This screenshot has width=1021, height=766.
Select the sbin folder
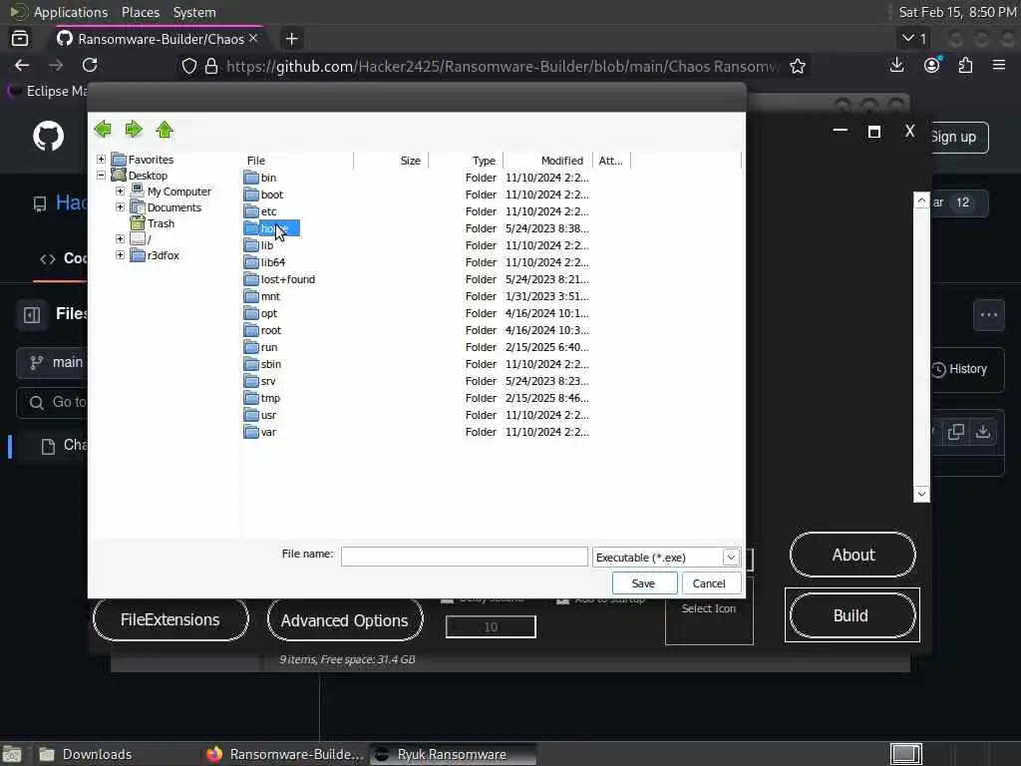pos(263,363)
